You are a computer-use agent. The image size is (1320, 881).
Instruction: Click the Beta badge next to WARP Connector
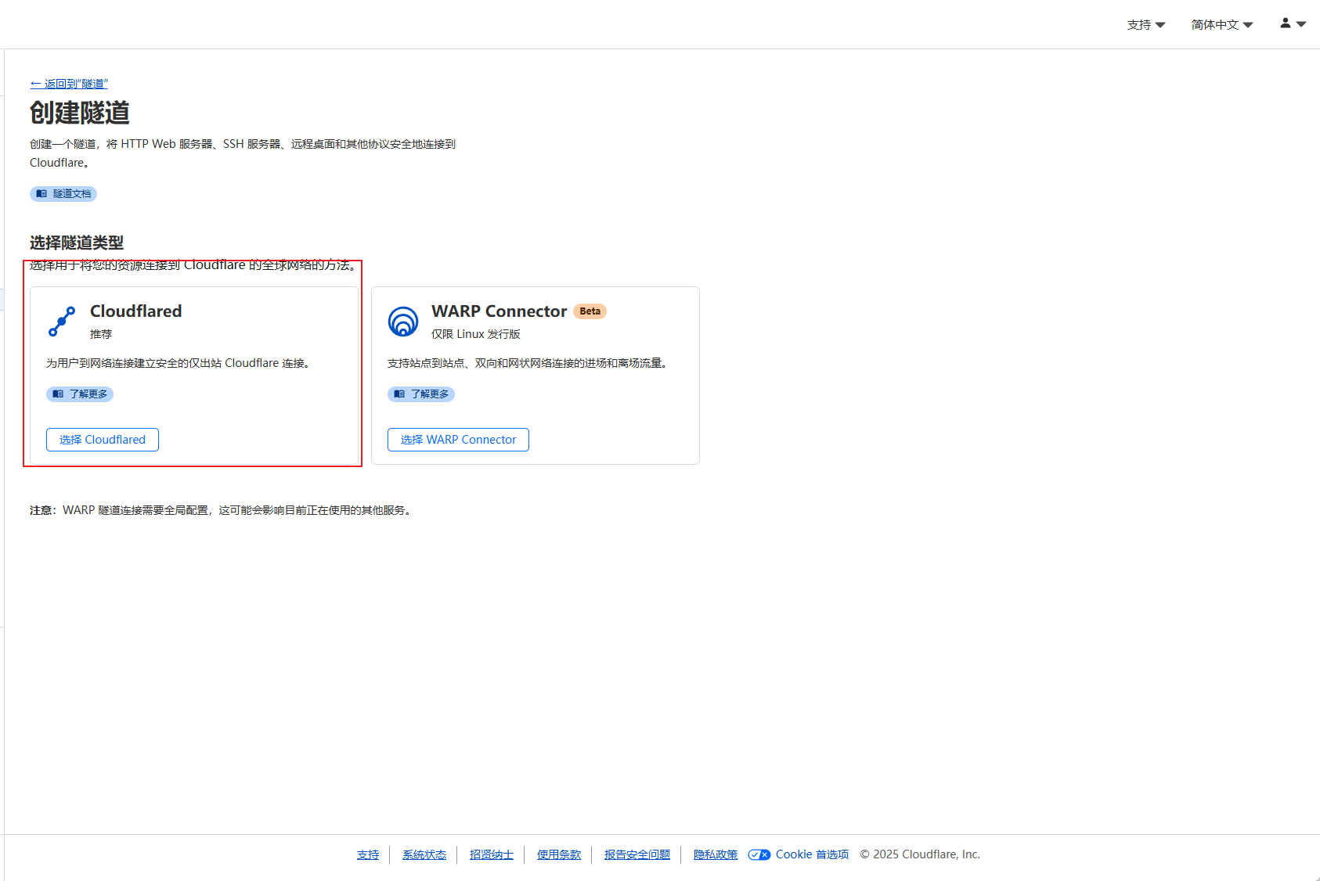[590, 311]
